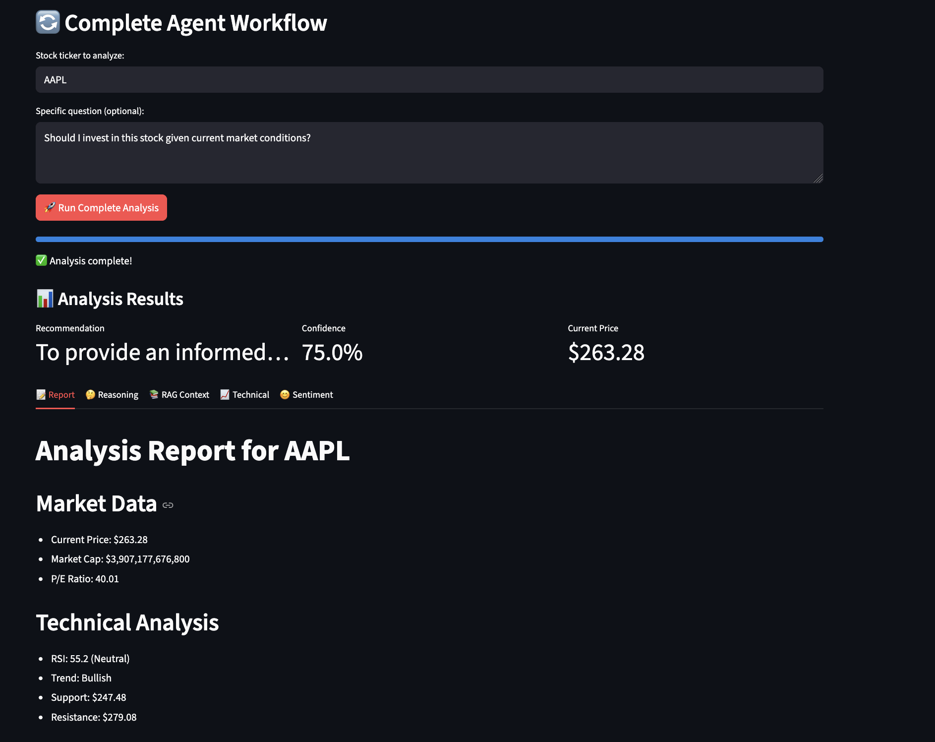The width and height of the screenshot is (935, 742).
Task: Click the 'Analysis complete!' status text
Action: [91, 261]
